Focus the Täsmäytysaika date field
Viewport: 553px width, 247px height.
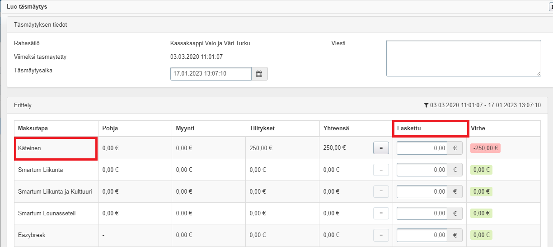211,74
